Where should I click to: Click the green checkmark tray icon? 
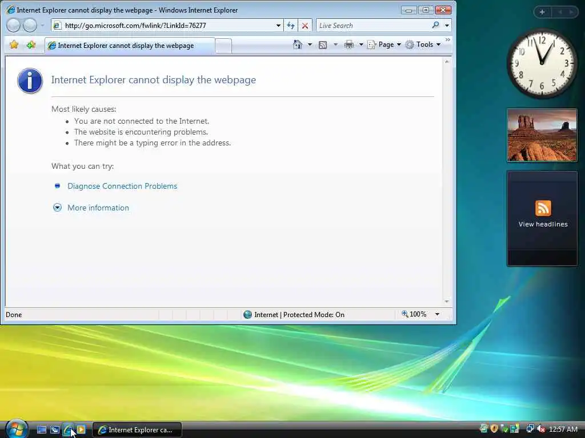coord(504,429)
